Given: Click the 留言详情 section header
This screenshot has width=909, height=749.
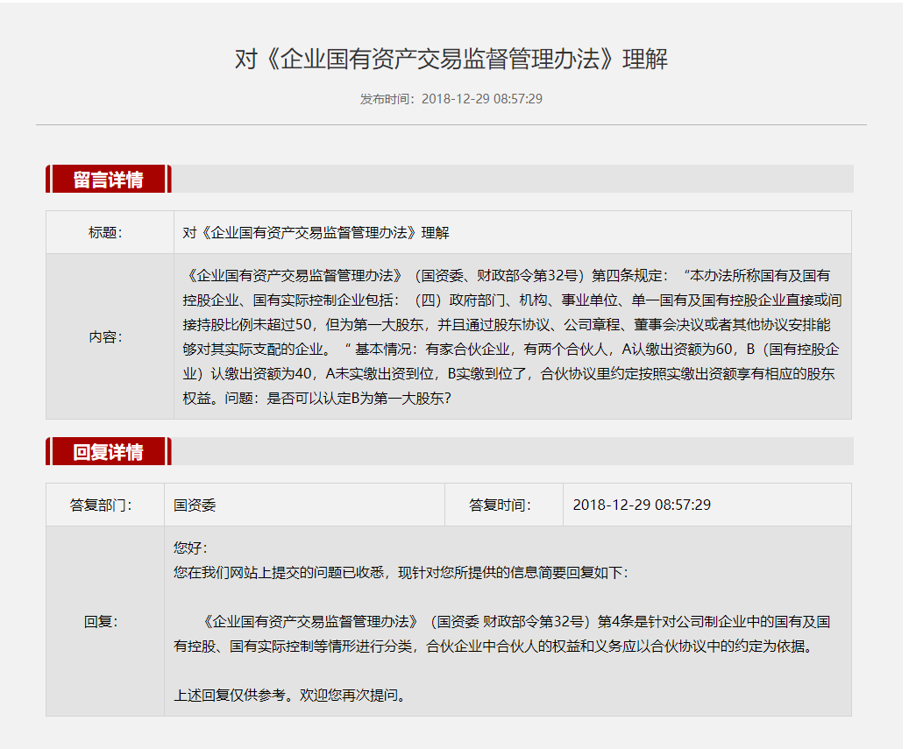Looking at the screenshot, I should pos(109,179).
